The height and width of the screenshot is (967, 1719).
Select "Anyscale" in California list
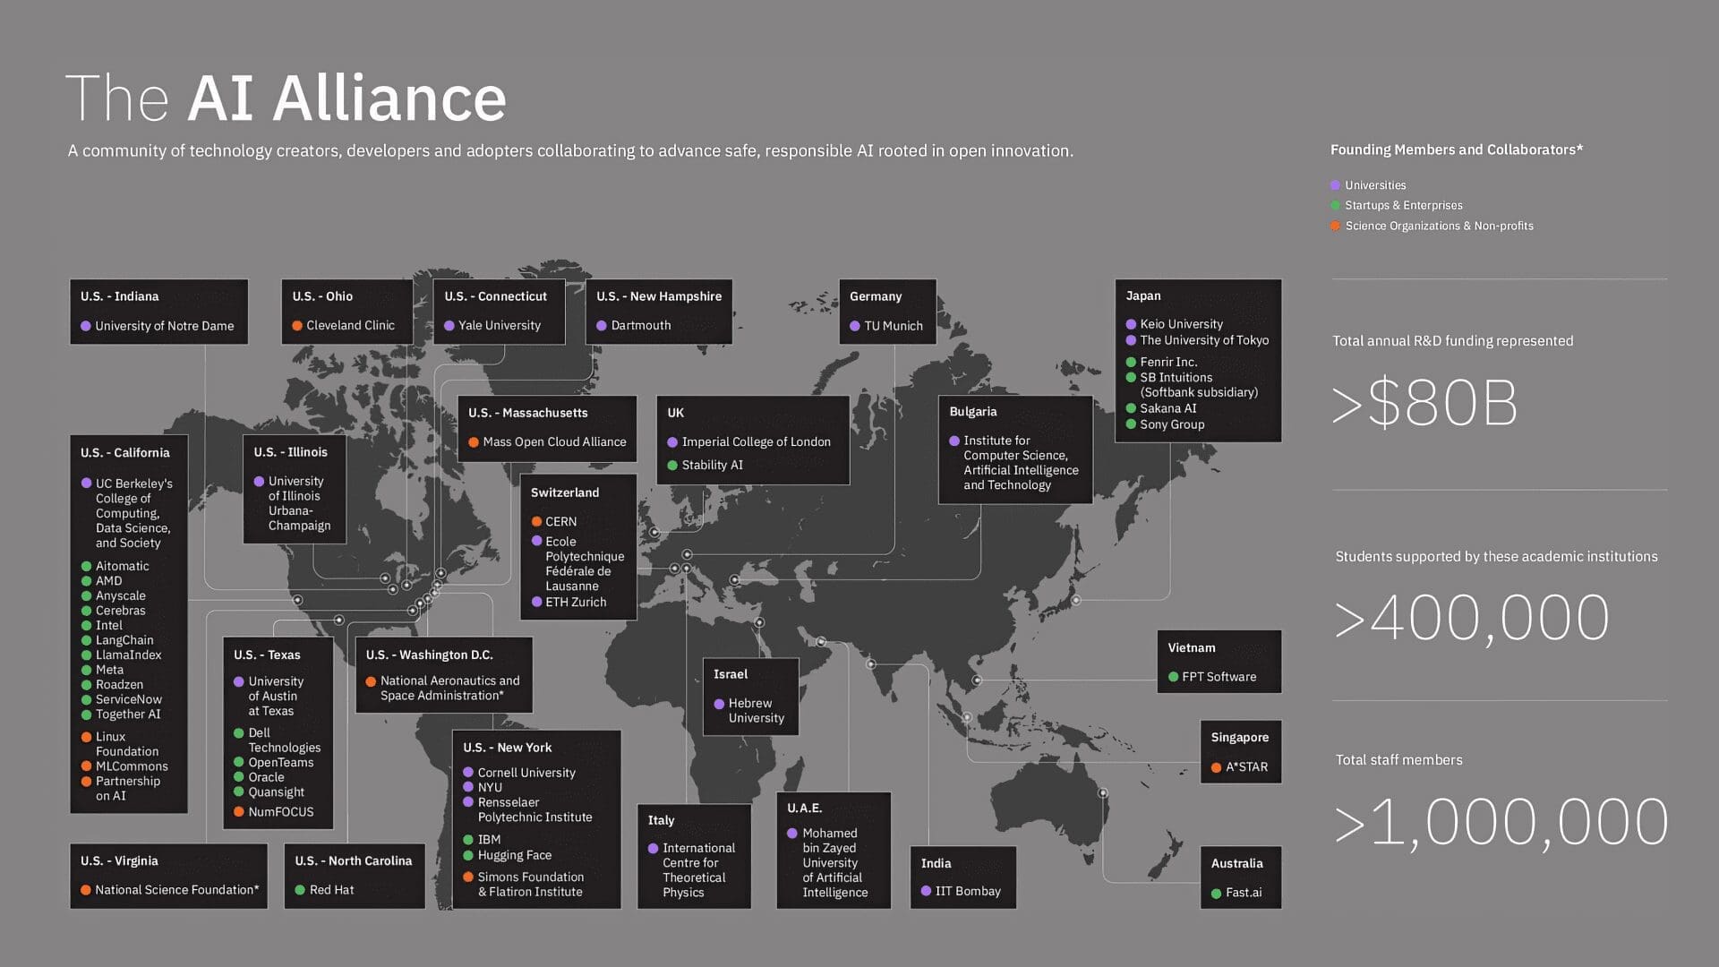[121, 596]
